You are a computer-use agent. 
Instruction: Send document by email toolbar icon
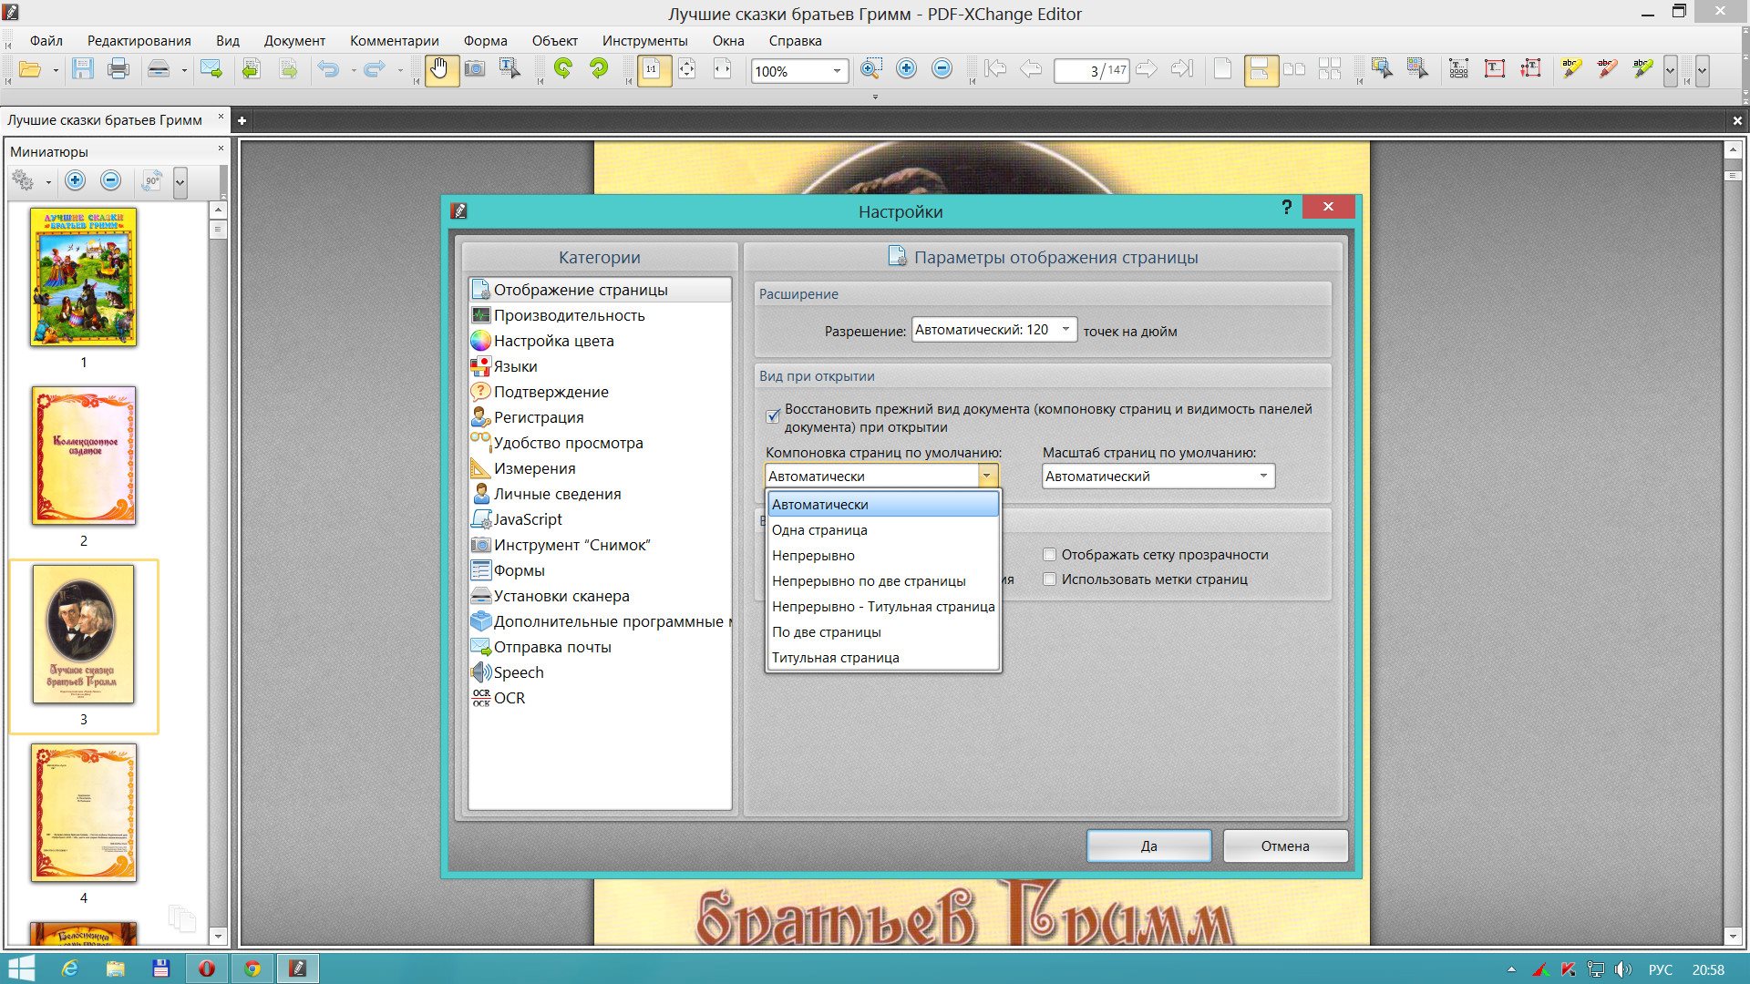coord(211,70)
